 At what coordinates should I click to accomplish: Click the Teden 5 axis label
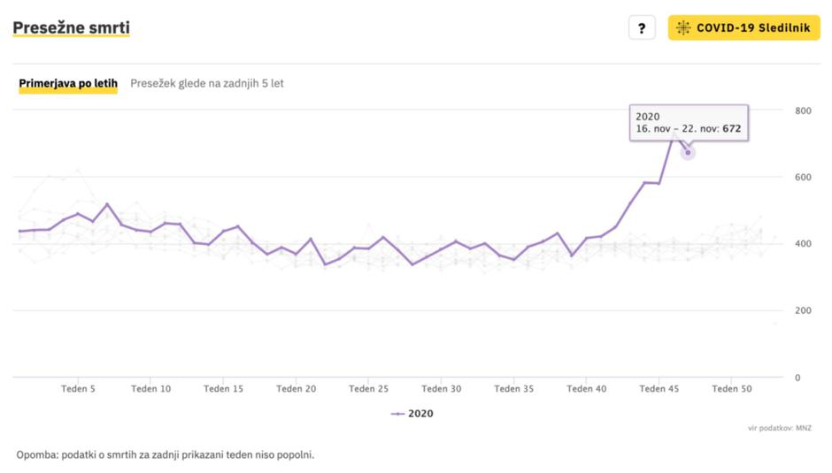(x=78, y=388)
